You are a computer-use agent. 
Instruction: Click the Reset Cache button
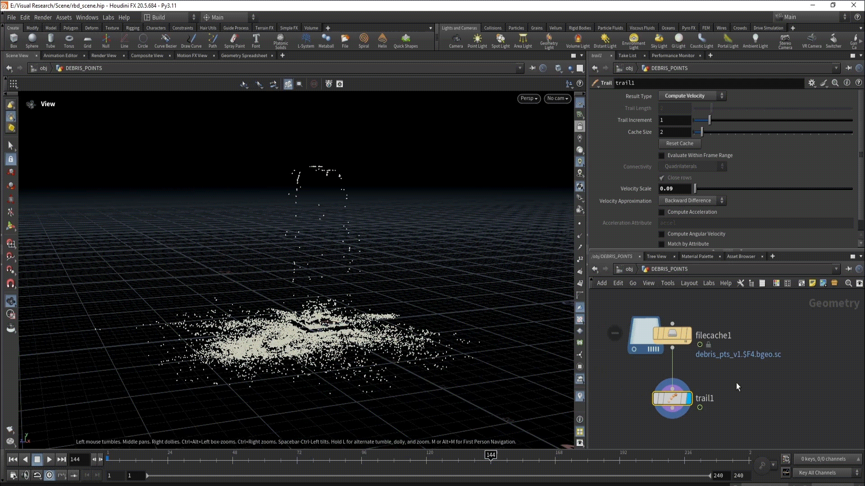pos(679,144)
